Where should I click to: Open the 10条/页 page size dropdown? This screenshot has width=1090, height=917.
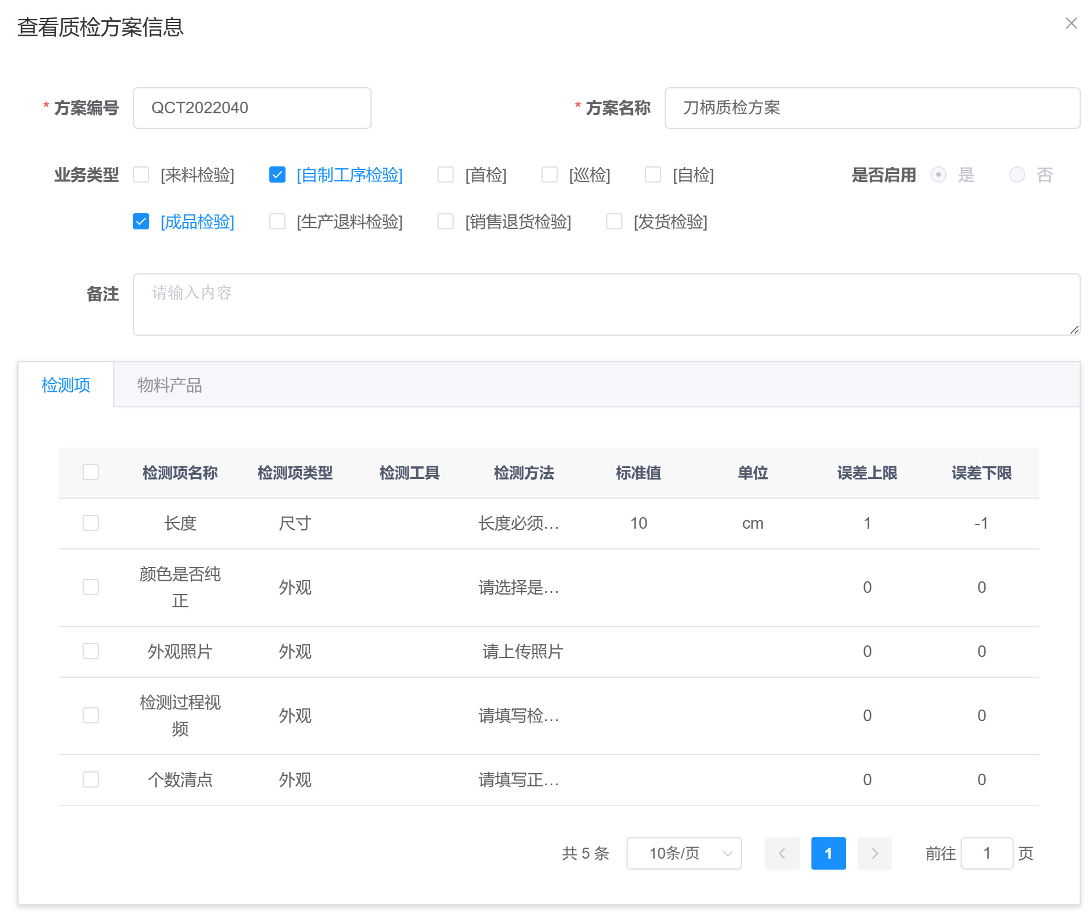pyautogui.click(x=684, y=853)
